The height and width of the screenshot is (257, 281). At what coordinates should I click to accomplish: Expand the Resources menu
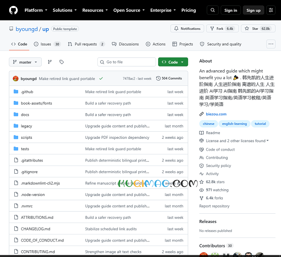[95, 10]
